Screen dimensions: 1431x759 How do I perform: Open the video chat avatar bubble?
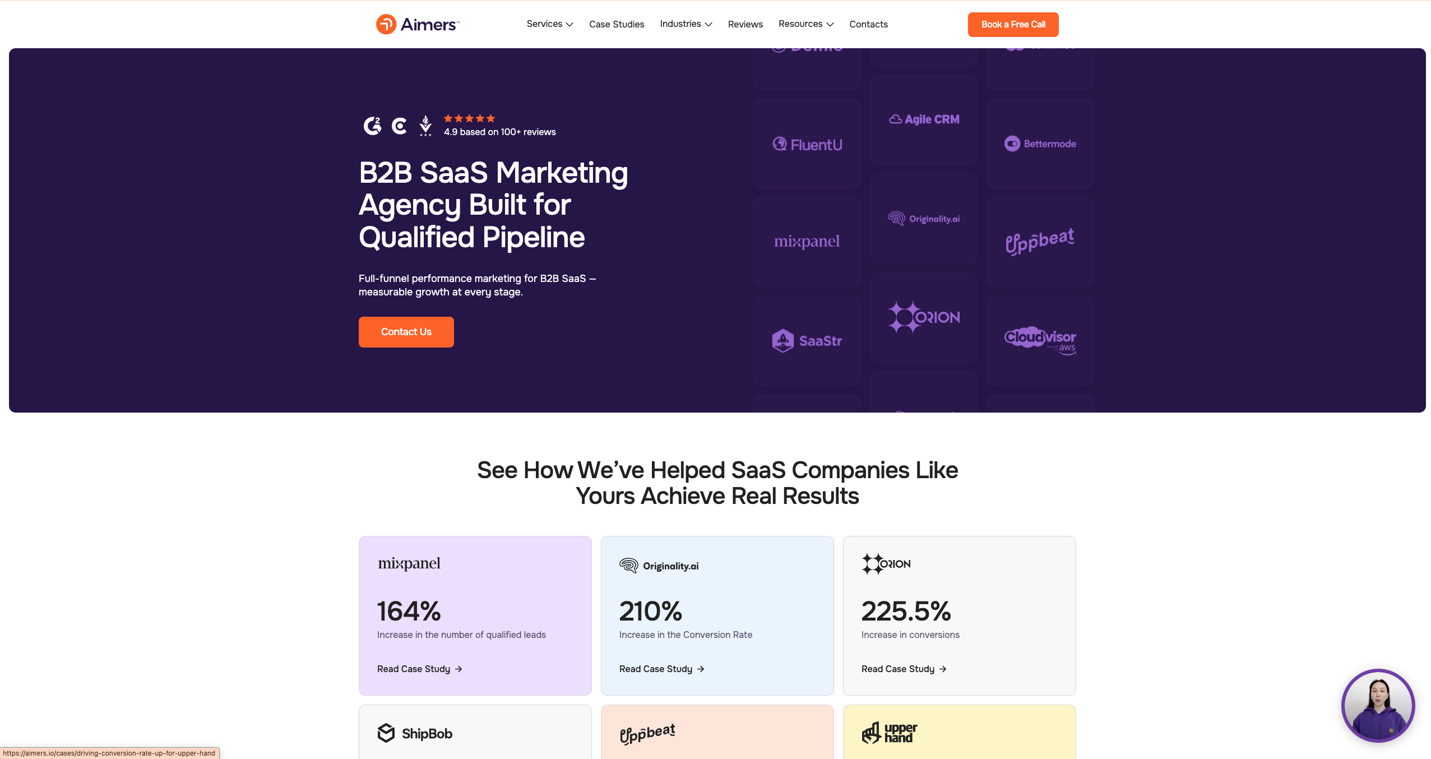pyautogui.click(x=1378, y=705)
